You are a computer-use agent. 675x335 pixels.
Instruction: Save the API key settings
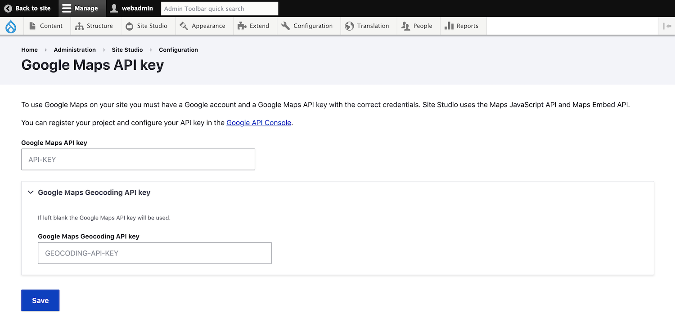[40, 300]
